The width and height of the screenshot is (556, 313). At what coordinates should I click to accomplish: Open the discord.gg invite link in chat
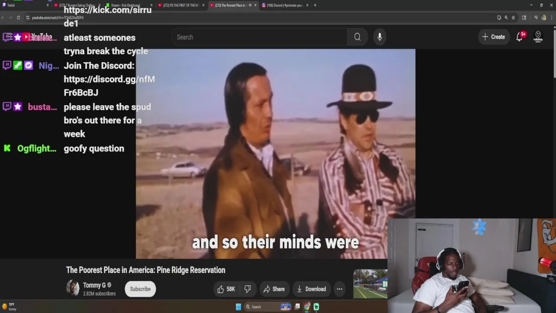coord(109,86)
